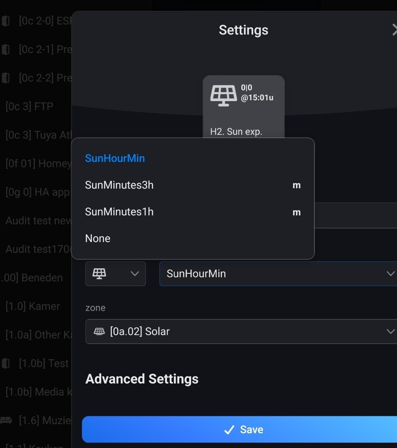Click the checkmark icon on Save
This screenshot has width=397, height=448.
(x=229, y=430)
